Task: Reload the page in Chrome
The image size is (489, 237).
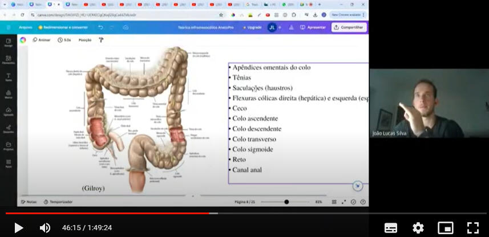Action: point(22,15)
